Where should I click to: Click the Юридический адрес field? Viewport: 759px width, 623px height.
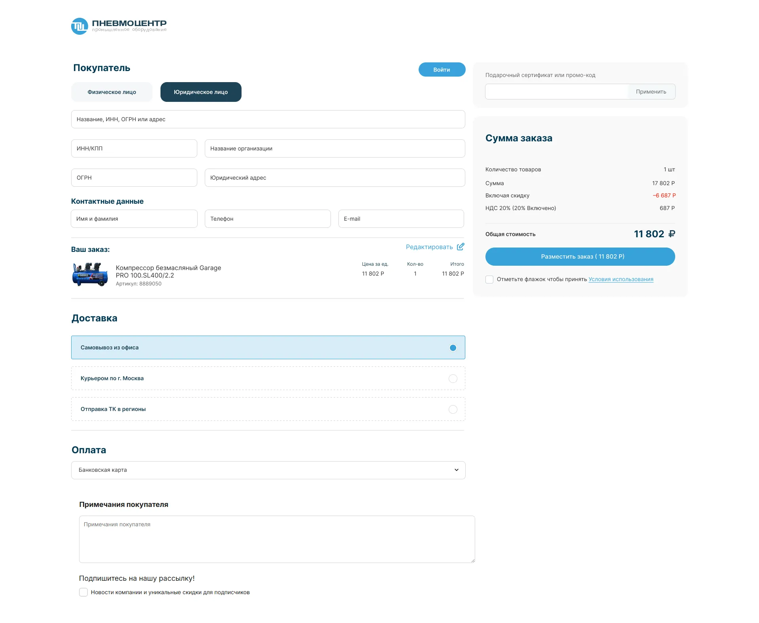[x=335, y=178]
